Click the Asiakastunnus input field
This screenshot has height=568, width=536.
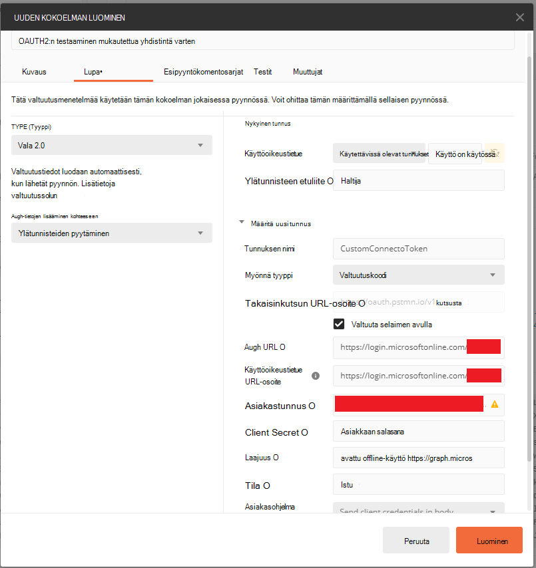(x=419, y=404)
